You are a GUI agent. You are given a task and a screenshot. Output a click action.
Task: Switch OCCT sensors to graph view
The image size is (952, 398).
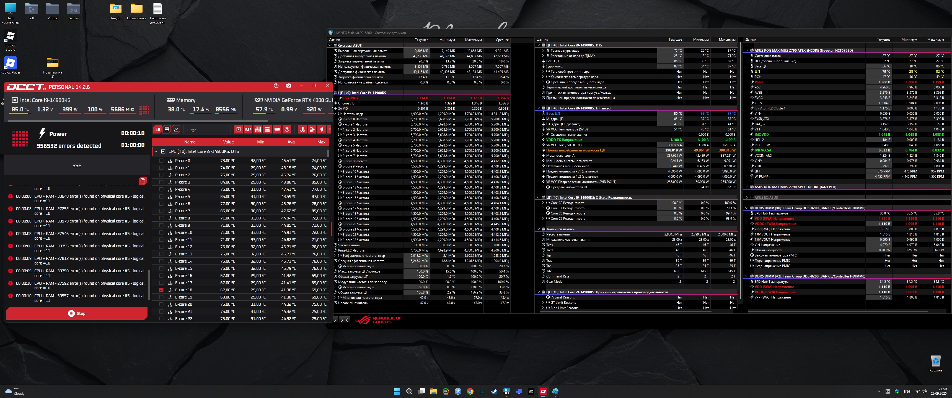pos(176,129)
